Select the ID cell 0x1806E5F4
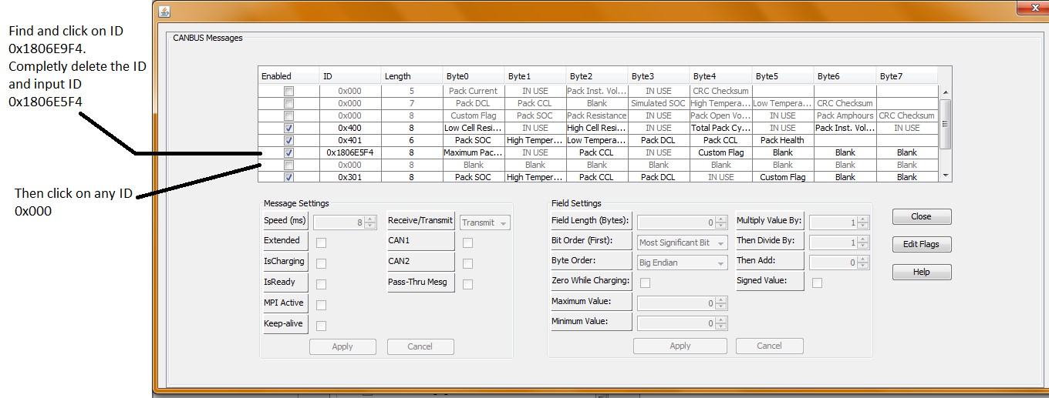The height and width of the screenshot is (398, 1049). coord(349,152)
